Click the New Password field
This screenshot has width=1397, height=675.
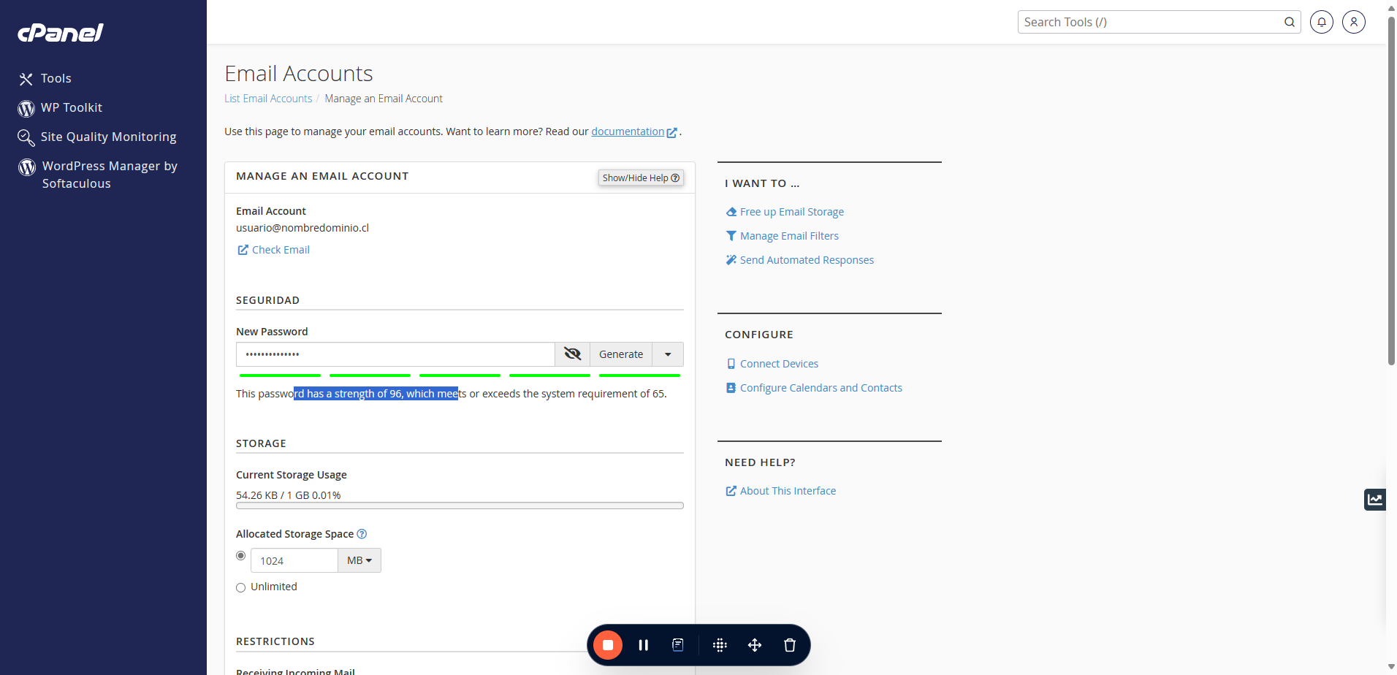[395, 354]
